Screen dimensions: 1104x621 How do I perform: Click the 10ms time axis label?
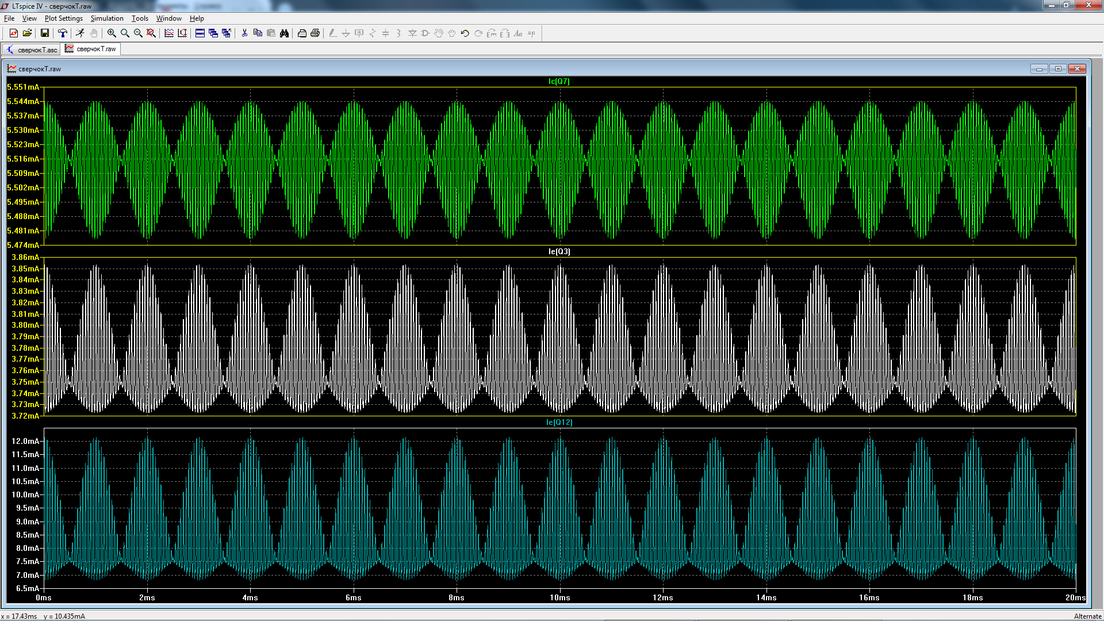[x=559, y=597]
